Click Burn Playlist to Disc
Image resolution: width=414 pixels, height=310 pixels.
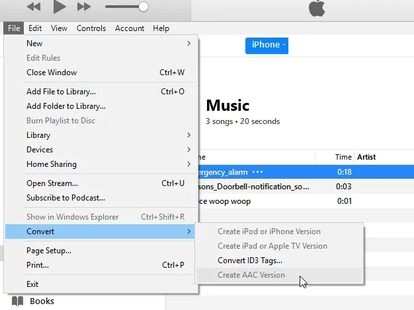tap(101, 121)
